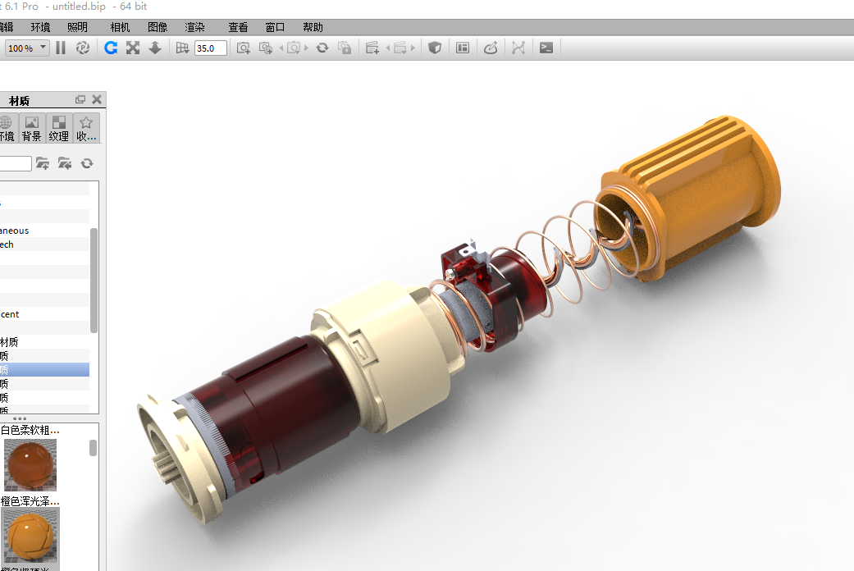
Task: Click the add folder icon
Action: coord(42,163)
